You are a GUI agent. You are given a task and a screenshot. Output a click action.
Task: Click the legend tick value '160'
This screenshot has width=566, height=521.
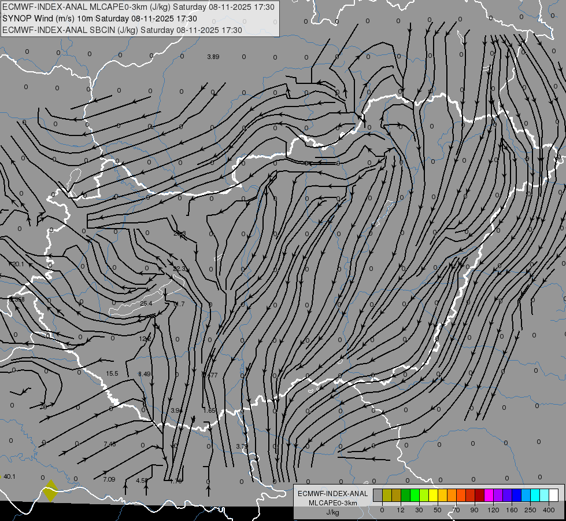(512, 510)
